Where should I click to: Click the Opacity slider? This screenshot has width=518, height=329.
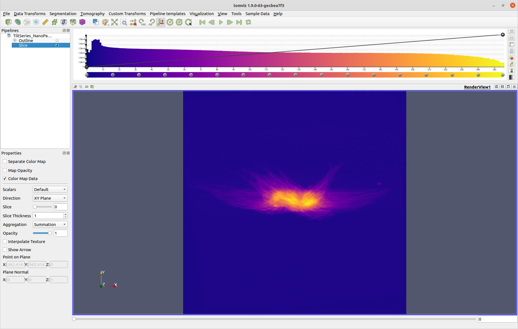pyautogui.click(x=42, y=233)
